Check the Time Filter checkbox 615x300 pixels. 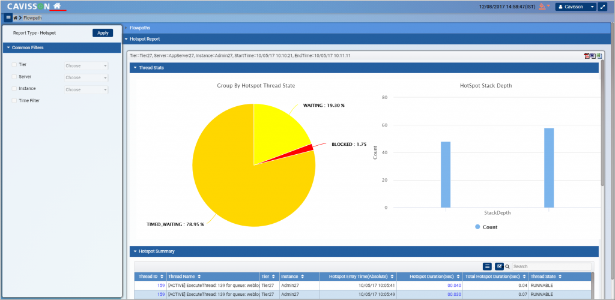pyautogui.click(x=14, y=101)
